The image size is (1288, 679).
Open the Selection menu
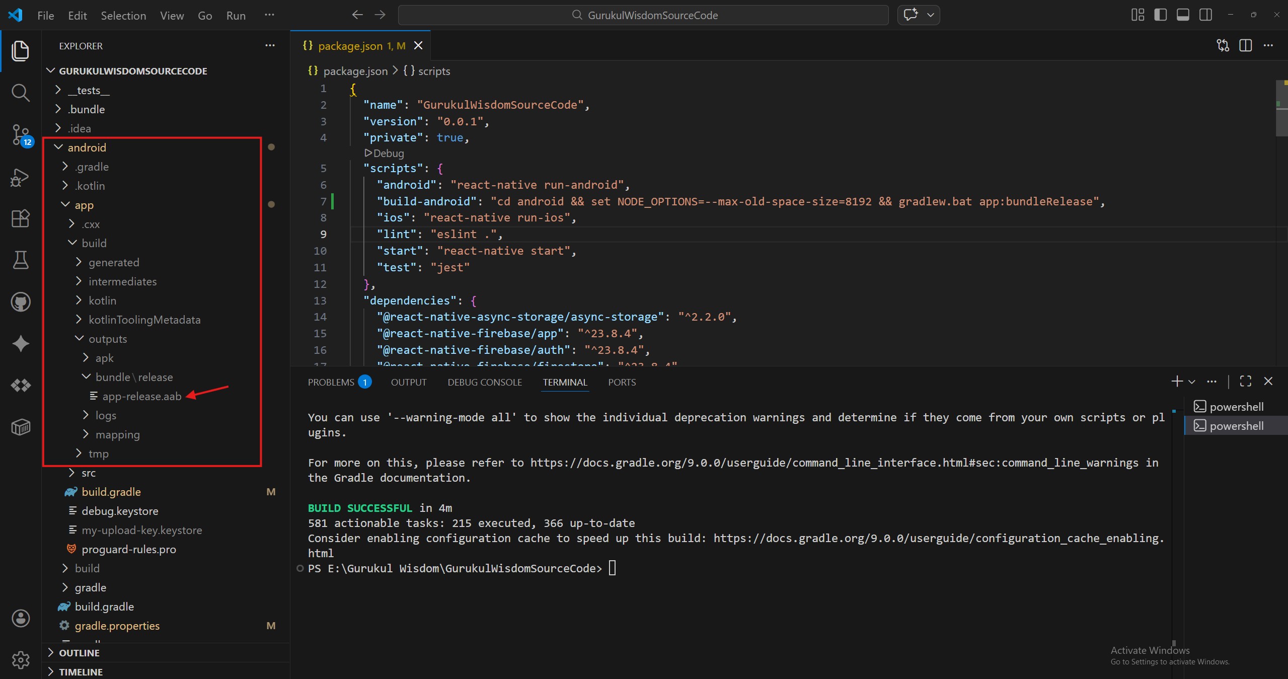point(123,16)
